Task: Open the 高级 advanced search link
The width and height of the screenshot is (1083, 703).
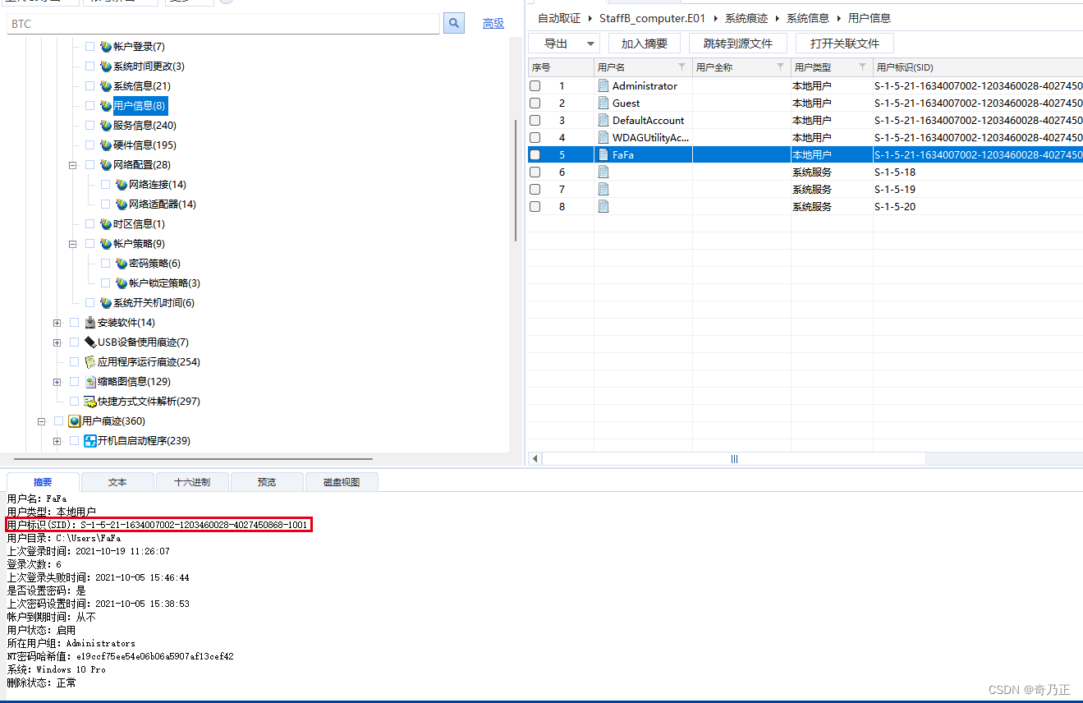Action: [493, 23]
